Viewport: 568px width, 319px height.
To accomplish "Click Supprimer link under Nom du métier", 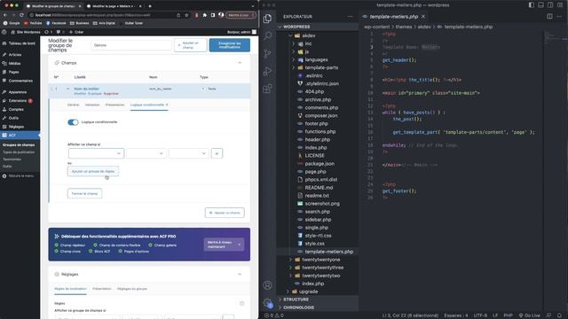I will (x=111, y=94).
